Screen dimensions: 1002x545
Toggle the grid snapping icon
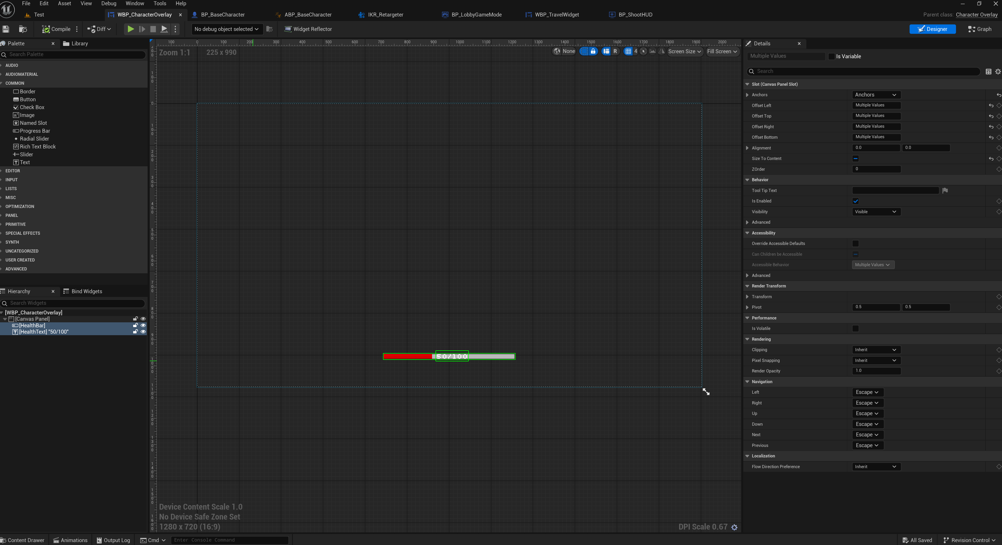(x=628, y=51)
